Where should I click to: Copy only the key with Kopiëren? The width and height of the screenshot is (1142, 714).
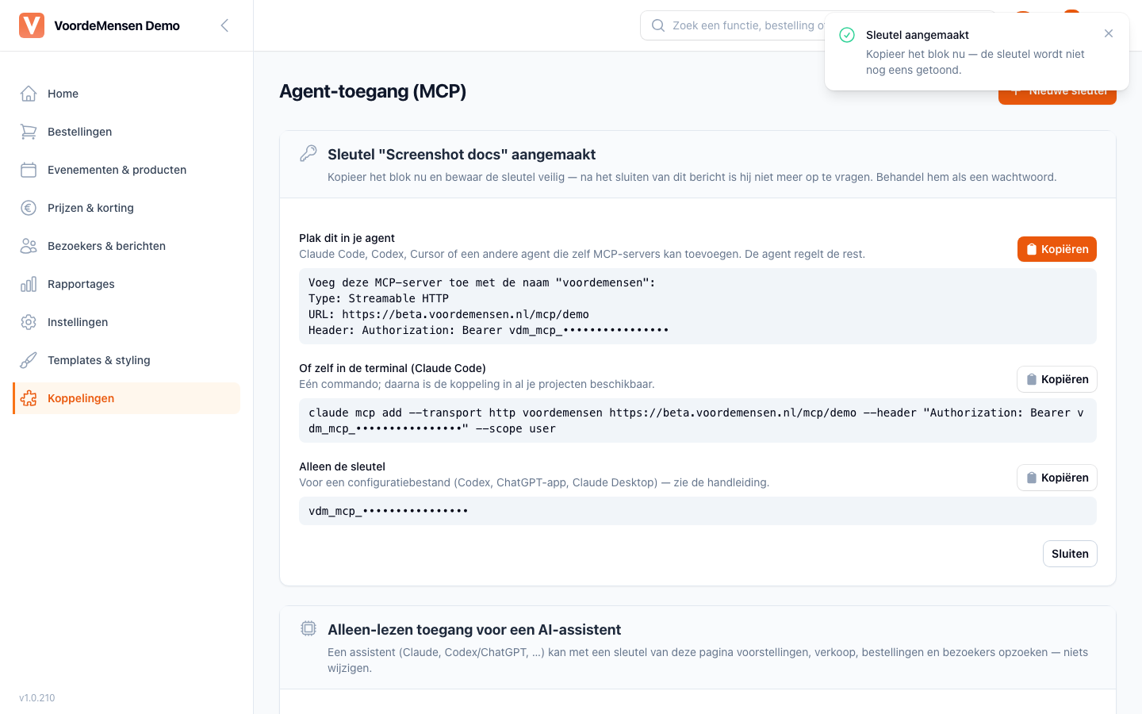click(1057, 478)
